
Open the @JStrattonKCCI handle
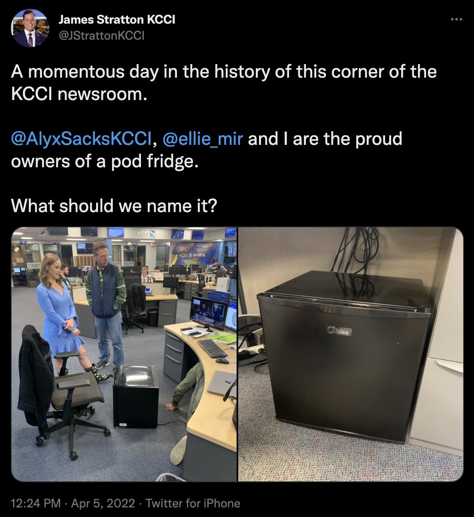pyautogui.click(x=101, y=36)
